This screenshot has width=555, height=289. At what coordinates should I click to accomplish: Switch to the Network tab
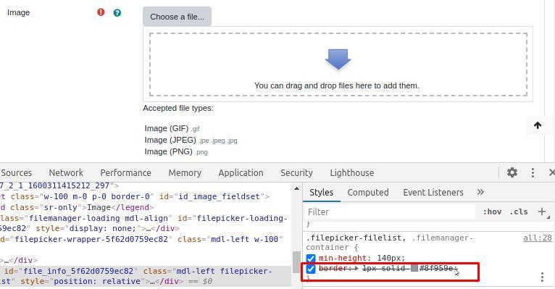(66, 172)
